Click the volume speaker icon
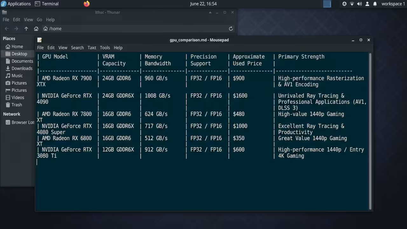Screen dimensions: 407x229 tap(359, 4)
